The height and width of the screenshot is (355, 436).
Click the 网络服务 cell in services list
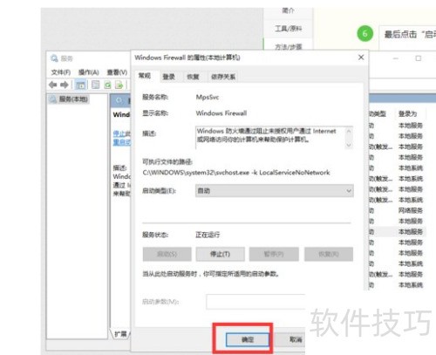click(x=411, y=210)
